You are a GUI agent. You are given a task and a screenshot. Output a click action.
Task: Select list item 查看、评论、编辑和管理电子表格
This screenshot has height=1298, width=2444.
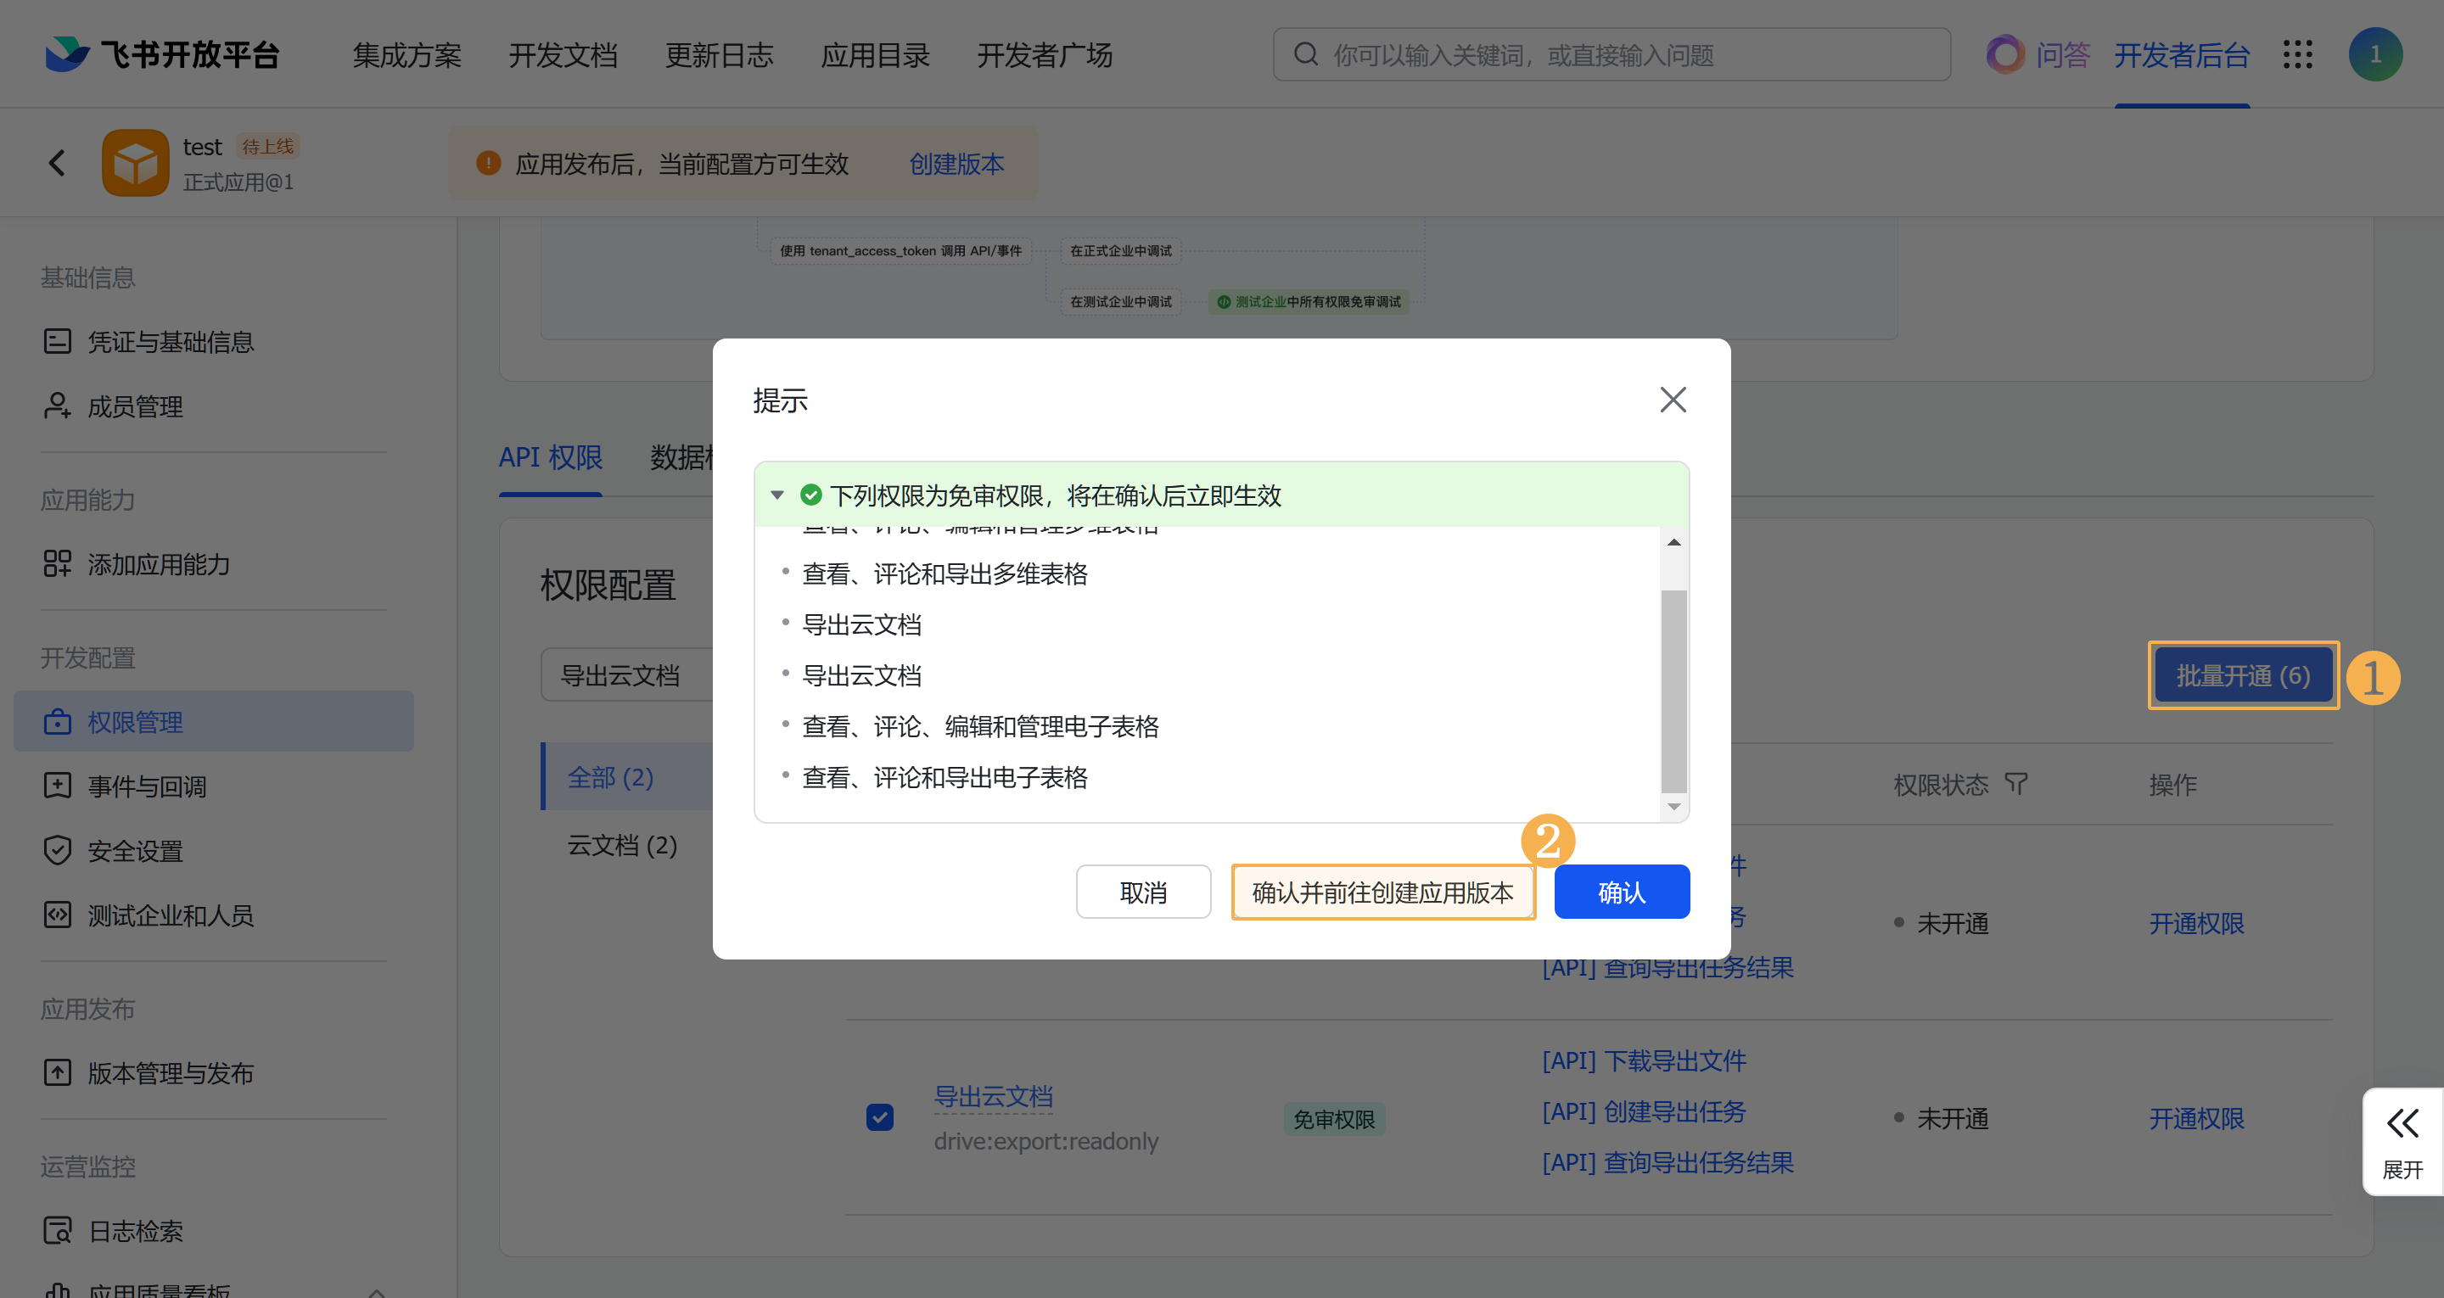click(980, 726)
